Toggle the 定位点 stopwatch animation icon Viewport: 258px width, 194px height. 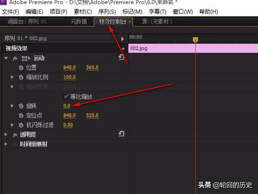point(21,116)
